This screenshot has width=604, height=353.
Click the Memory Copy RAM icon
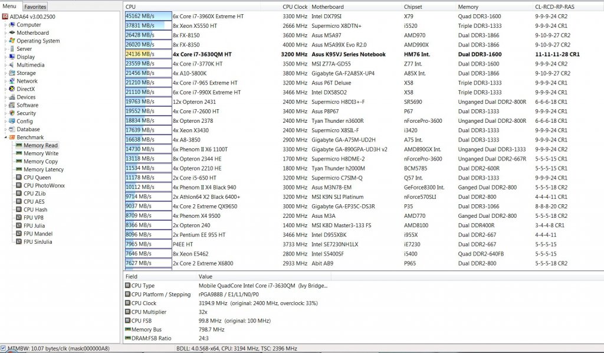[x=18, y=162]
